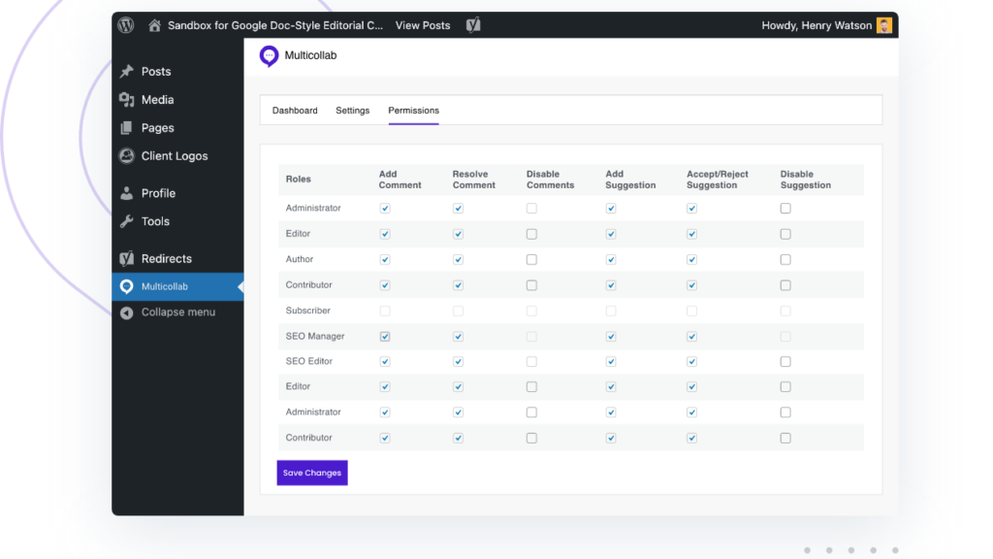
Task: Open the Posts menu
Action: 156,72
